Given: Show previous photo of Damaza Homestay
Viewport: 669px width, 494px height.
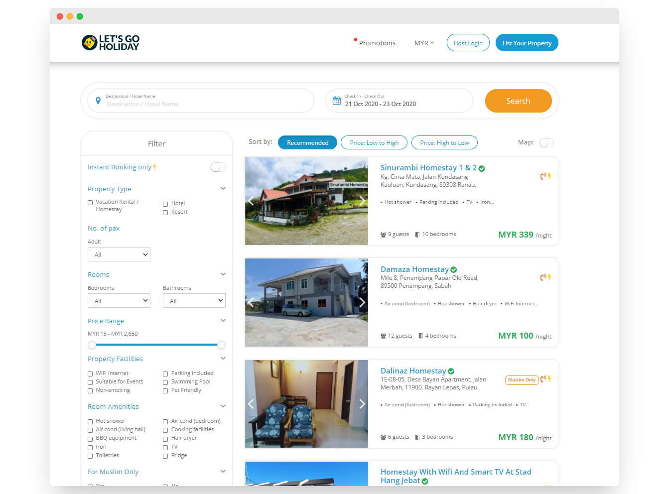Looking at the screenshot, I should (251, 302).
